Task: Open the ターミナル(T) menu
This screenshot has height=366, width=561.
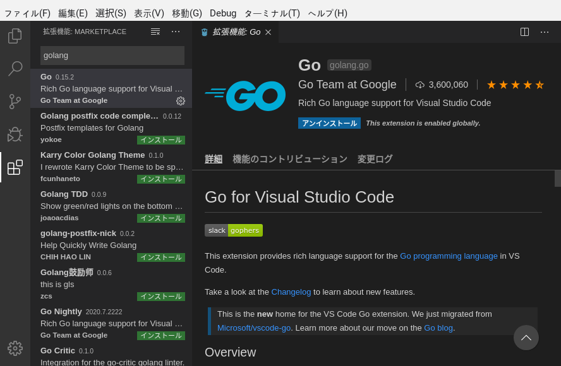Action: click(272, 13)
